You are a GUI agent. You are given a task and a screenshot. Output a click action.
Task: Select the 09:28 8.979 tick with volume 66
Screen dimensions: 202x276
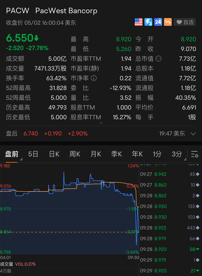coord(170,239)
